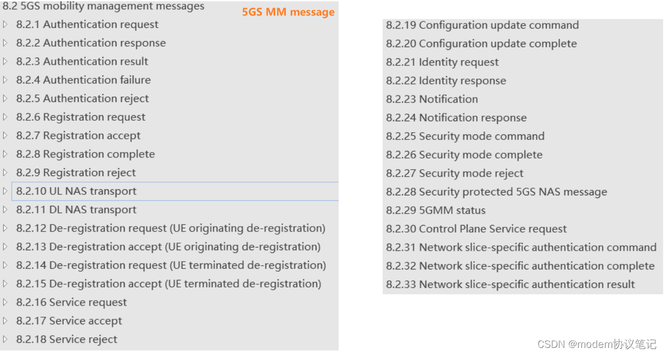Image resolution: width=665 pixels, height=355 pixels.
Task: Select 8.2.29 5GMM status item
Action: [436, 210]
